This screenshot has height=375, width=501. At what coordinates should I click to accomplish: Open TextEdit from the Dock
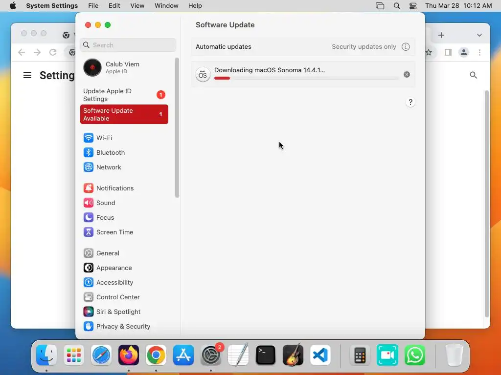click(x=238, y=354)
